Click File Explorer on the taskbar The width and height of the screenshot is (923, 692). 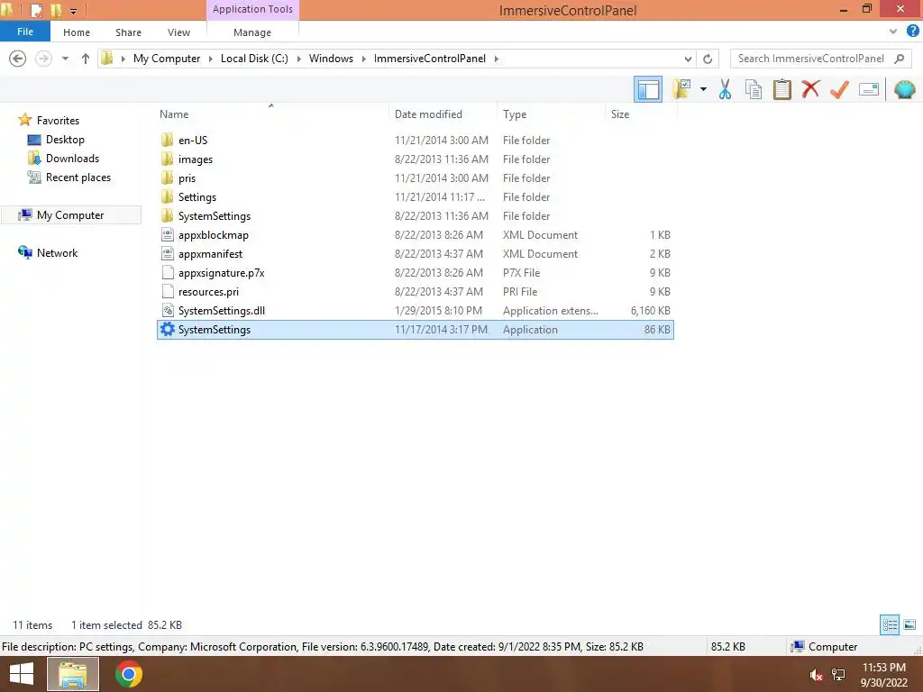(73, 674)
